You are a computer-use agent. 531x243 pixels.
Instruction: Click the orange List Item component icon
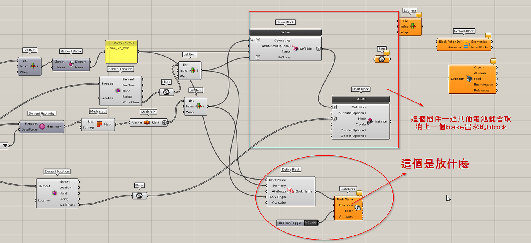click(x=413, y=27)
